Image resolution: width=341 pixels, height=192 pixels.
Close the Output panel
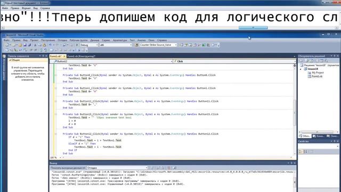pyautogui.click(x=295, y=163)
